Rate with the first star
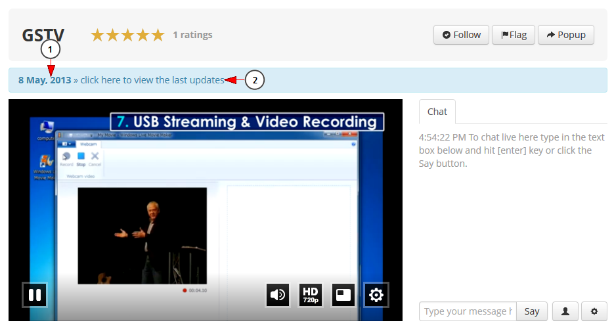Image resolution: width=614 pixels, height=333 pixels. coord(97,35)
